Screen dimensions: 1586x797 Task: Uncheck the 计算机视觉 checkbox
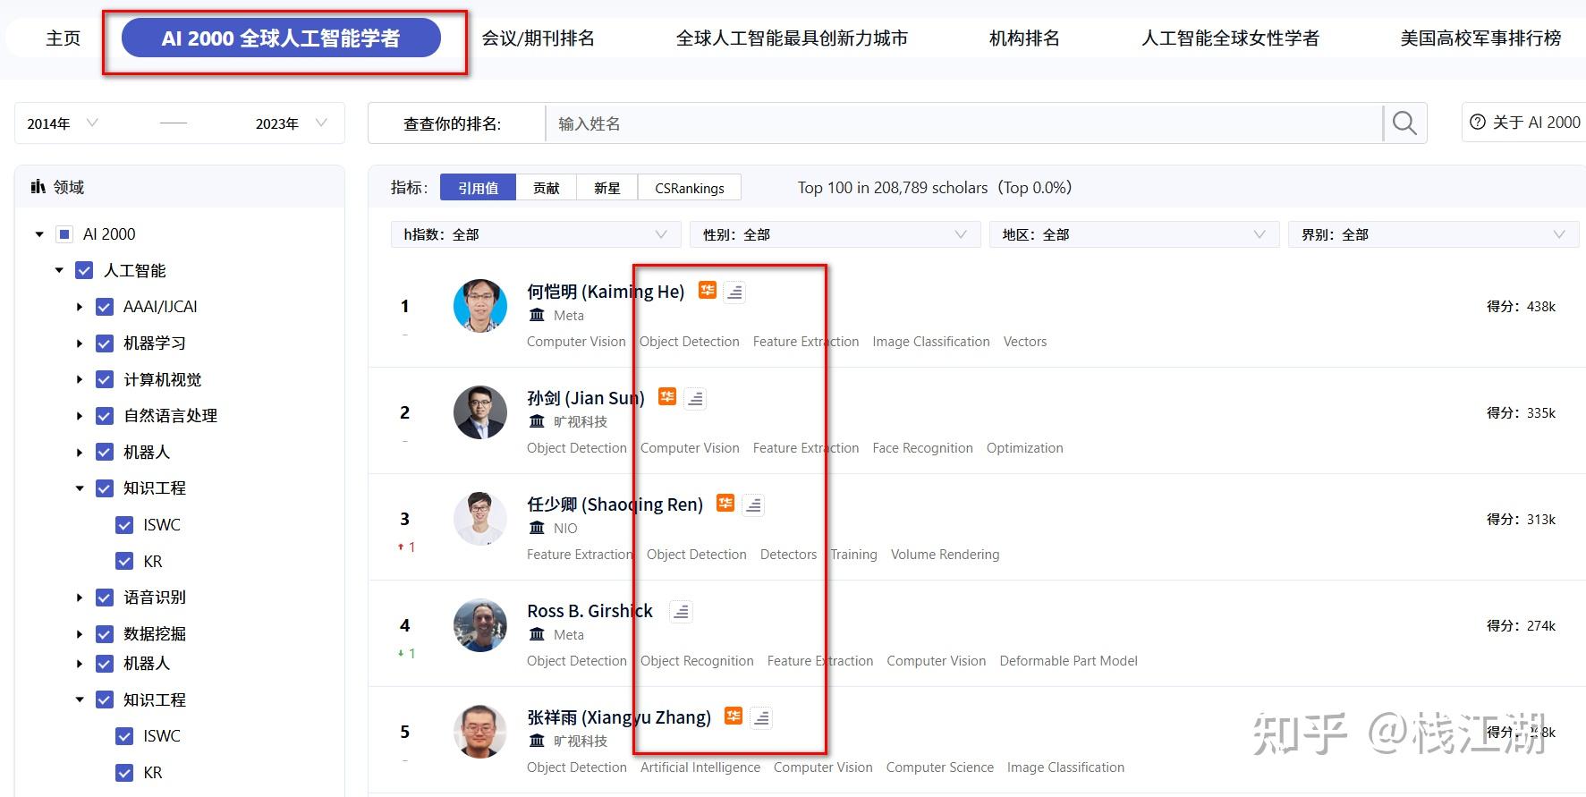105,379
